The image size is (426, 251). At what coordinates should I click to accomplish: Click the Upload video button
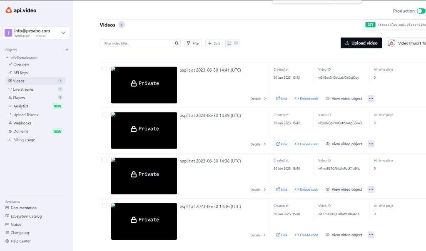tap(361, 43)
